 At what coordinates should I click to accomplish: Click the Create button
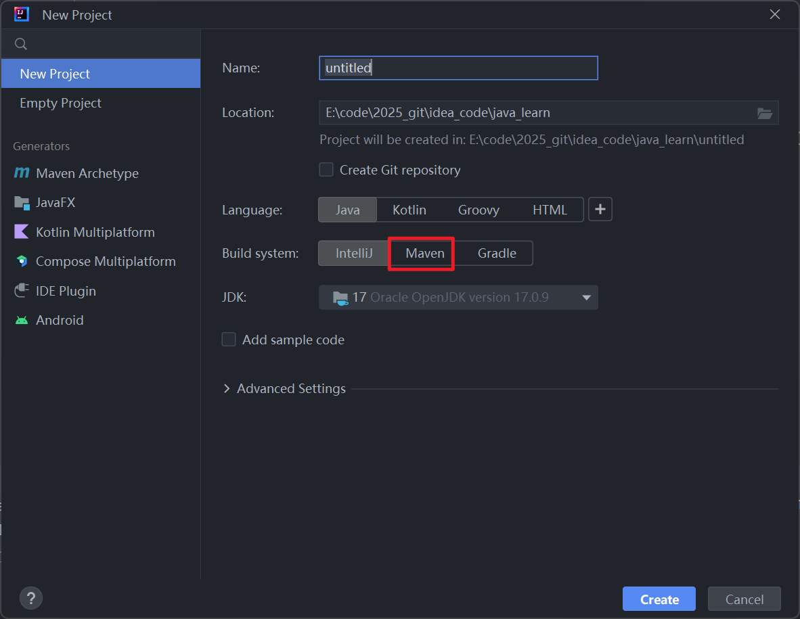tap(659, 599)
